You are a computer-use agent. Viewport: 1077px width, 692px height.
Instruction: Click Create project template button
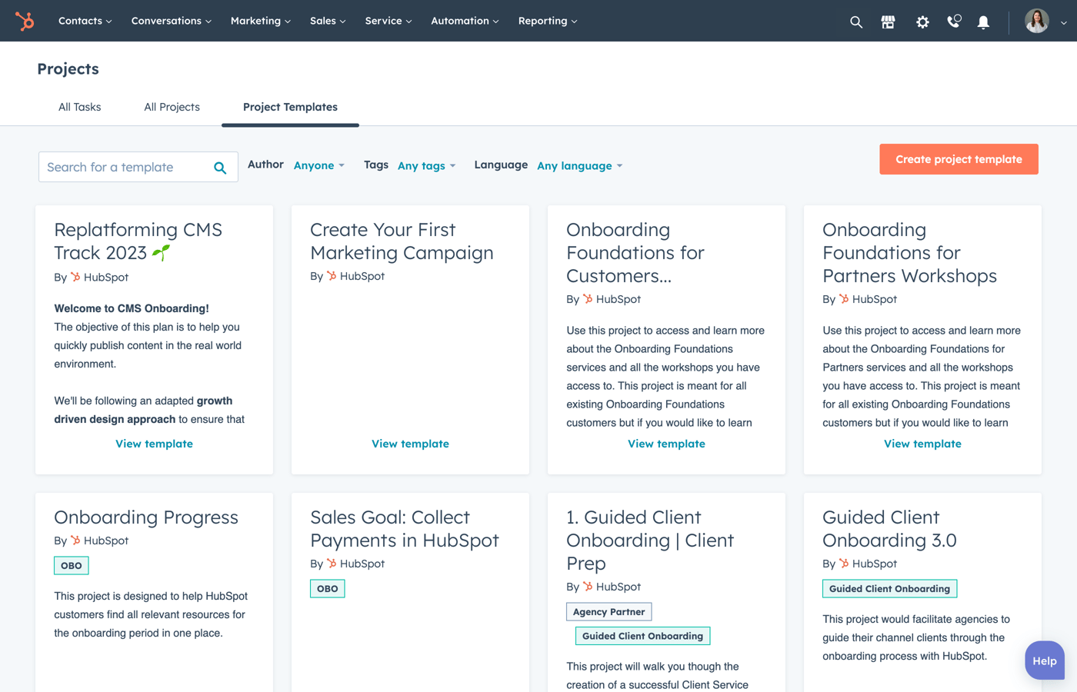pos(959,159)
